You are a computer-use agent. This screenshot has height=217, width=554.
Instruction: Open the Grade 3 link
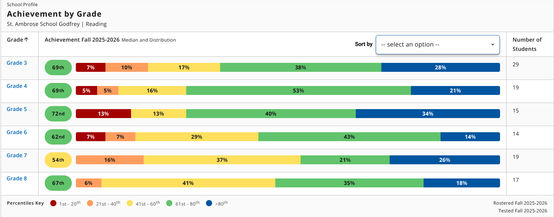coord(17,63)
